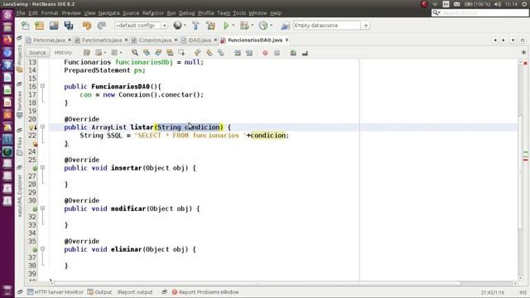Click the Last Edit icon in editor toolbar
The width and height of the screenshot is (530, 298).
pyautogui.click(x=87, y=53)
